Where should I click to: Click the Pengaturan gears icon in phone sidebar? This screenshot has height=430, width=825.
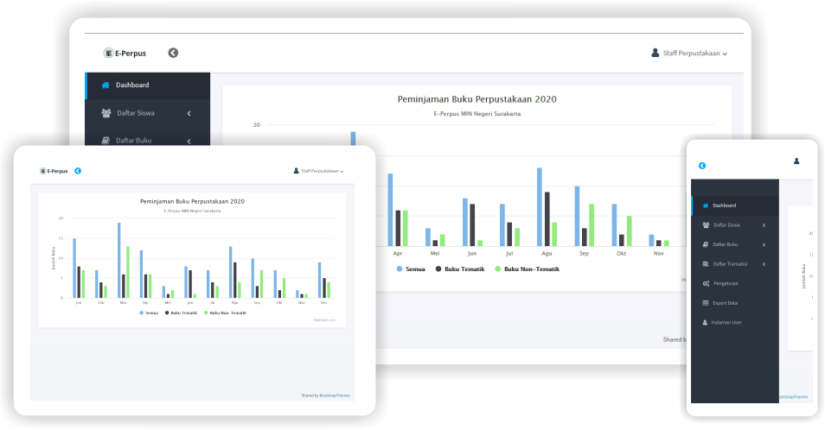(706, 283)
